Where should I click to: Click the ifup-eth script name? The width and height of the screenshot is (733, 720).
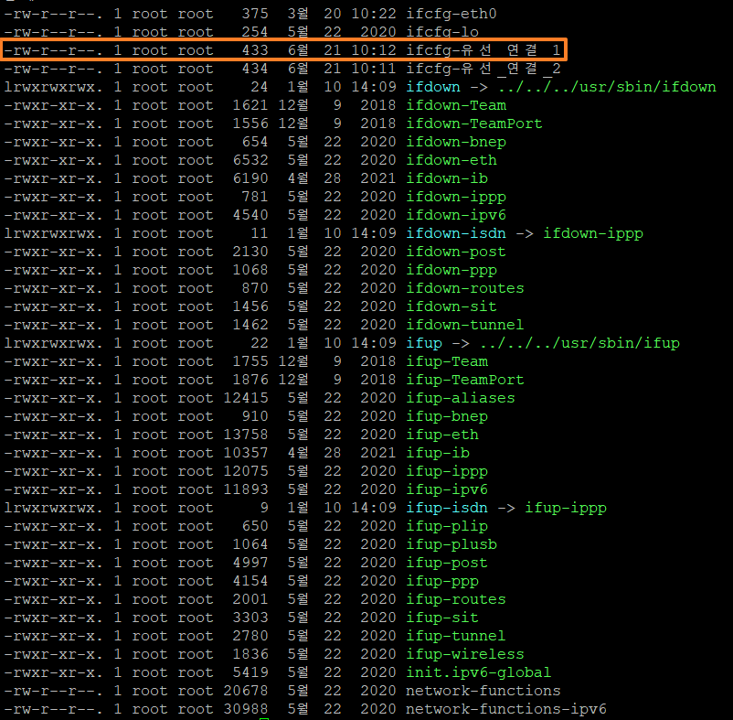coord(442,435)
